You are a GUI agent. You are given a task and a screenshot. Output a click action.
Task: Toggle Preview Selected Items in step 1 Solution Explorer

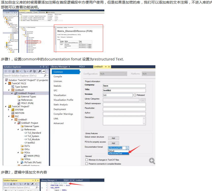[43, 71]
